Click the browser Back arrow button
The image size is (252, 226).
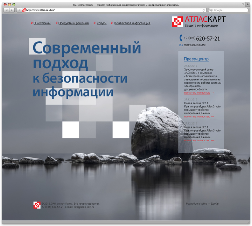coord(6,10)
